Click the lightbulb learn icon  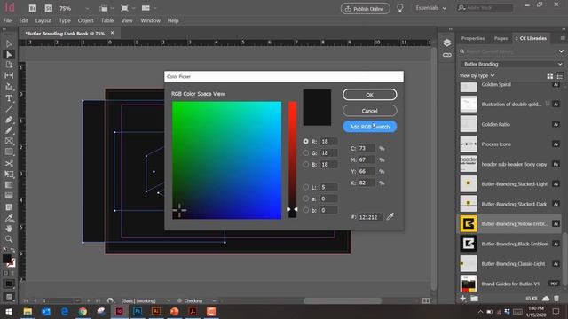400,8
